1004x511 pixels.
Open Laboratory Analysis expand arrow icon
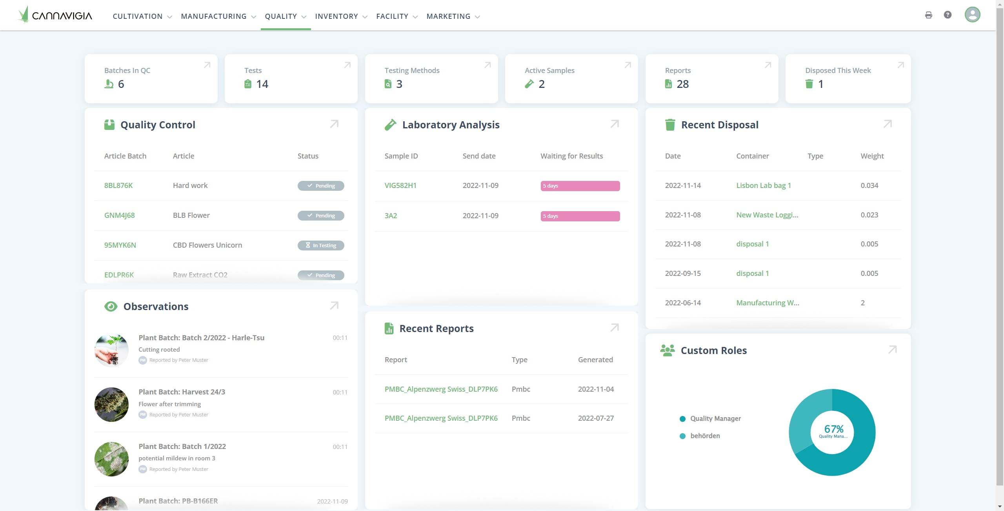(615, 124)
